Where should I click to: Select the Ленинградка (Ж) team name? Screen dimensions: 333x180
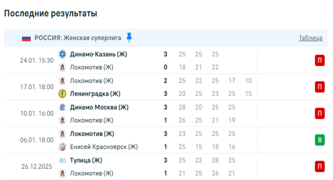pyautogui.click(x=95, y=94)
